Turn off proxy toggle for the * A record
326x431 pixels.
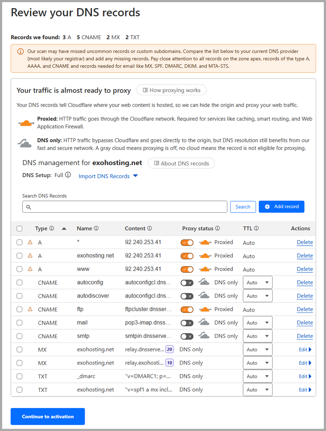tap(187, 243)
